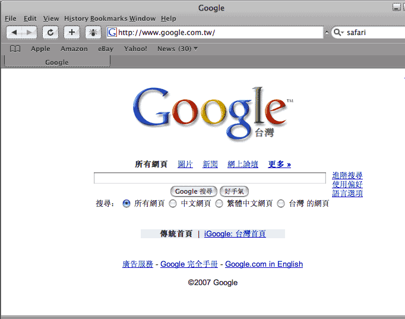Click the Google Taiwan logo
The height and width of the screenshot is (319, 405).
coord(213,113)
